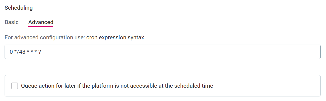Switch to the Basic scheduling tab
326x101 pixels.
tap(12, 22)
